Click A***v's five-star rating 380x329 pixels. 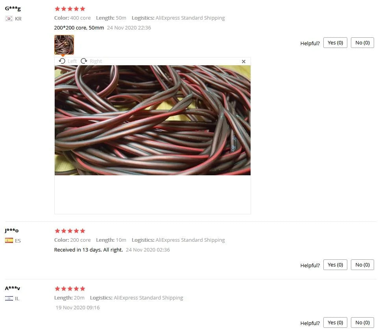[70, 289]
